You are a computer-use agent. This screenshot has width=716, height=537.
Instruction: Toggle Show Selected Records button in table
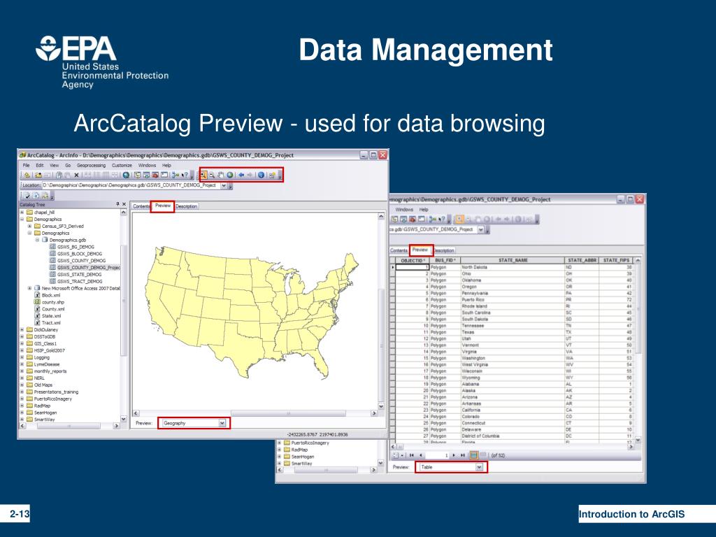click(x=483, y=454)
